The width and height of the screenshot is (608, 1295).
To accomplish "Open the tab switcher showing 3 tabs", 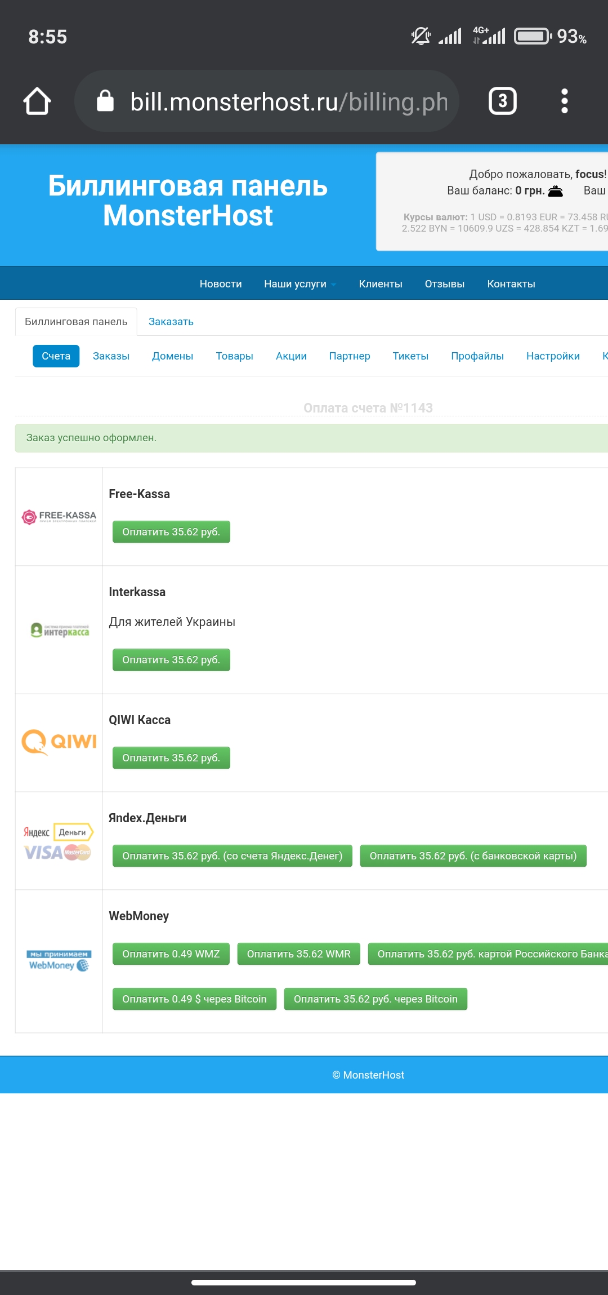I will point(502,101).
